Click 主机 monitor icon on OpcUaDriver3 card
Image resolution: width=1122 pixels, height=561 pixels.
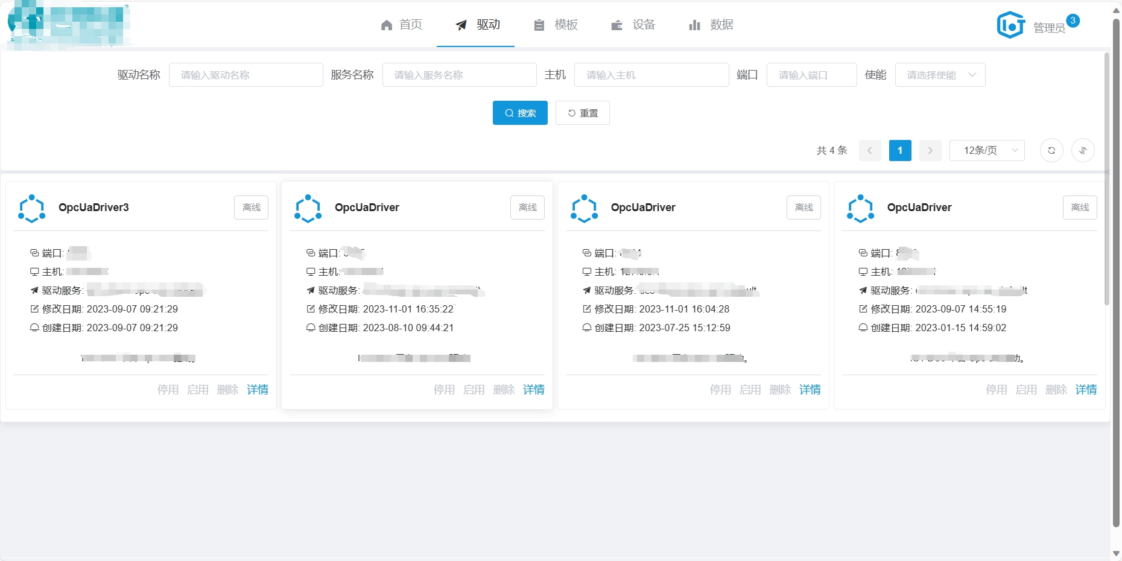tap(34, 271)
